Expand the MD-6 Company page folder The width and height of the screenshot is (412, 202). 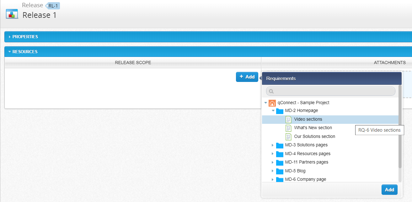[x=273, y=179]
